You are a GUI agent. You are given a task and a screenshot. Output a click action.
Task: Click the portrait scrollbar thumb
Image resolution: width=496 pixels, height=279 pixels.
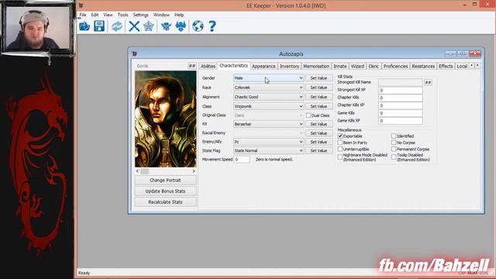tap(145, 171)
